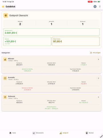Tap the Armreife count tile showing 1

click(51, 23)
